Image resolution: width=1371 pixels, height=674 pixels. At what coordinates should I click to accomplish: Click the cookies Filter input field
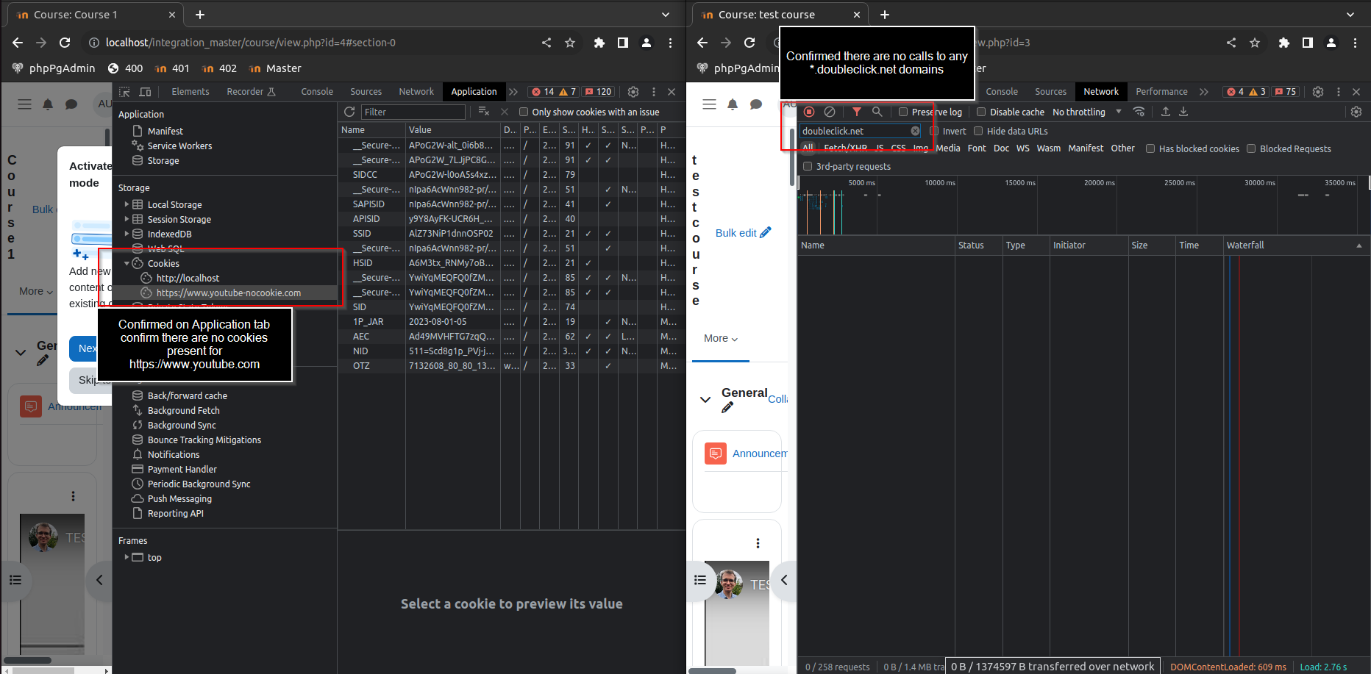[x=413, y=112]
